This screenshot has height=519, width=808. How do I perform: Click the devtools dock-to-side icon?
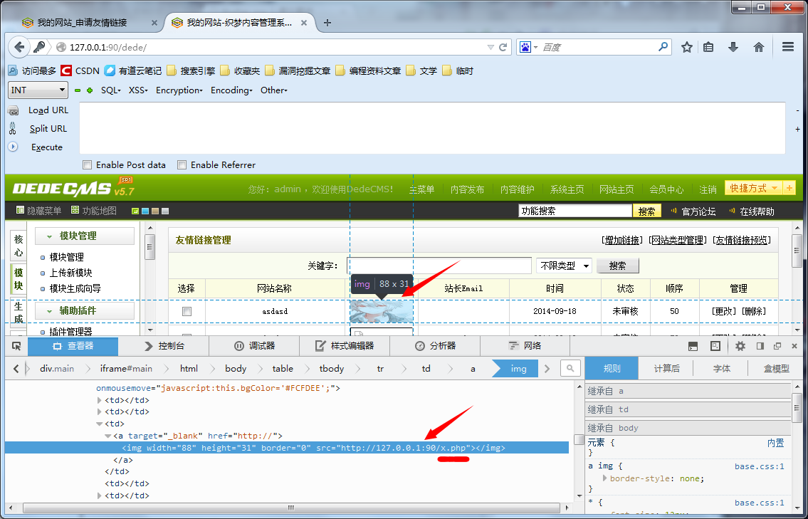(760, 346)
